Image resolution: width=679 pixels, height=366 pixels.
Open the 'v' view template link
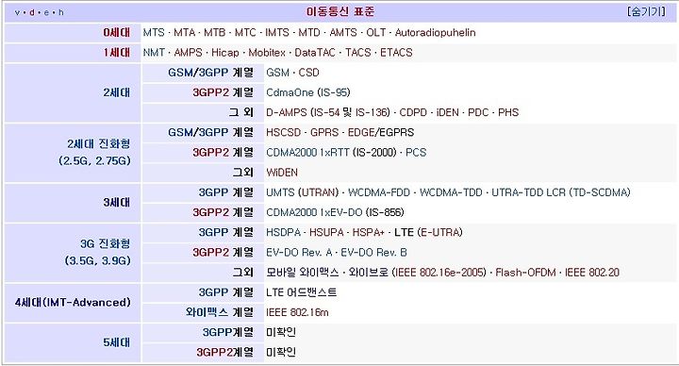(17, 12)
